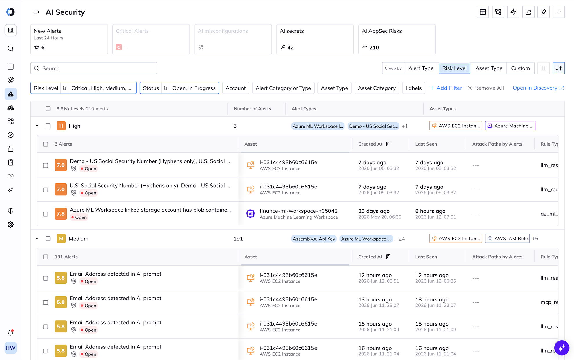The height and width of the screenshot is (360, 574).
Task: Click Add Filter
Action: coord(446,88)
